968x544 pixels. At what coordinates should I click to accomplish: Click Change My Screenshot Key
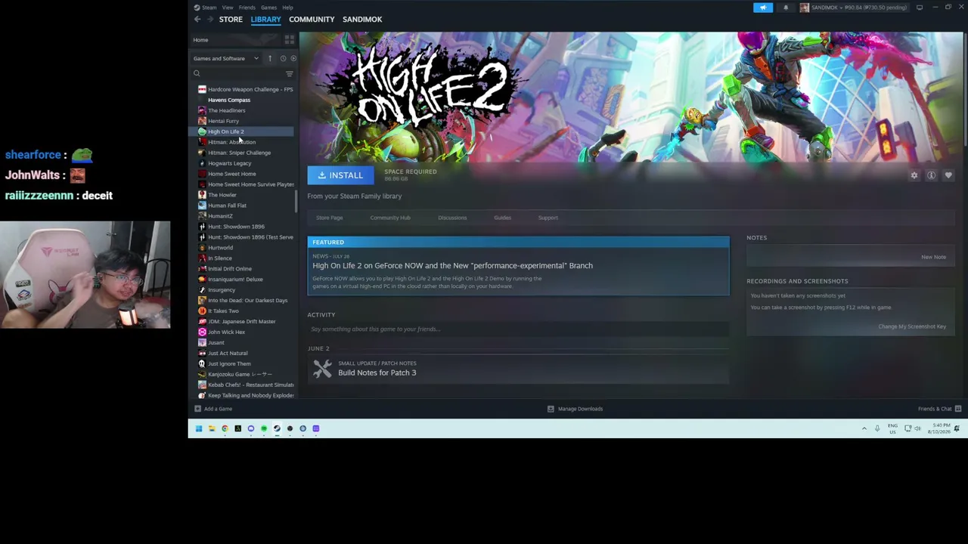(x=912, y=326)
